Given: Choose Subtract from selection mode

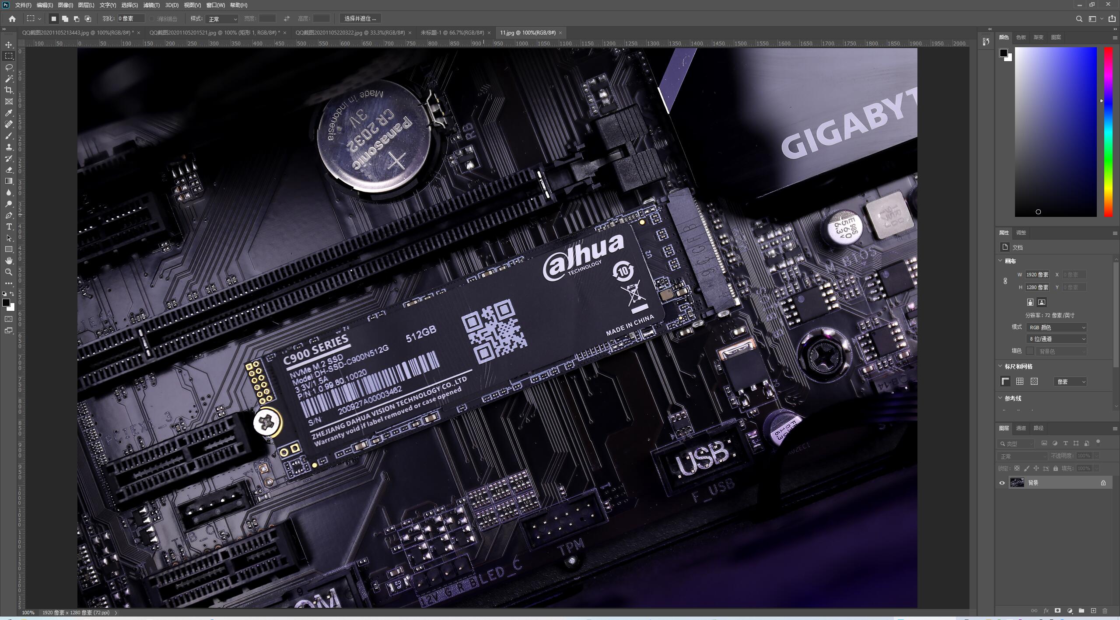Looking at the screenshot, I should click(x=77, y=19).
